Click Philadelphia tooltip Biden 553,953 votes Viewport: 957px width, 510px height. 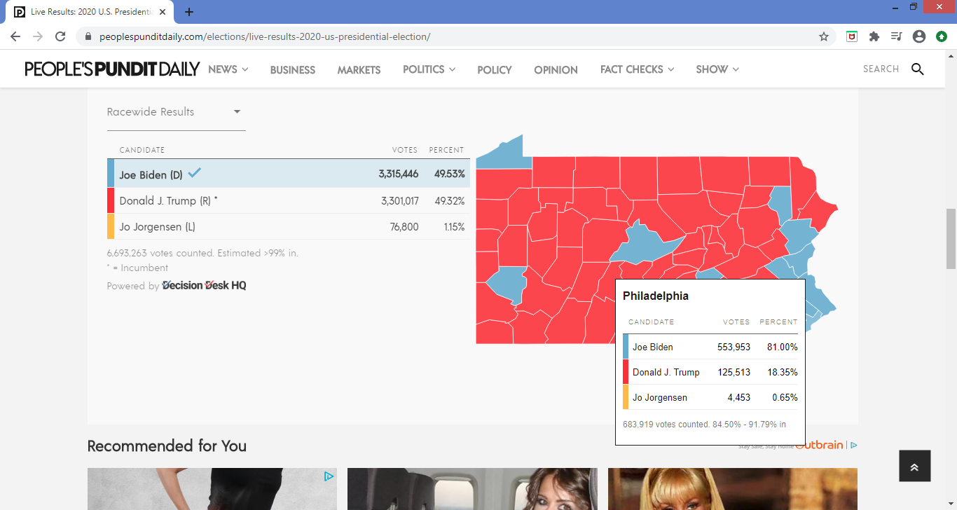pos(734,347)
